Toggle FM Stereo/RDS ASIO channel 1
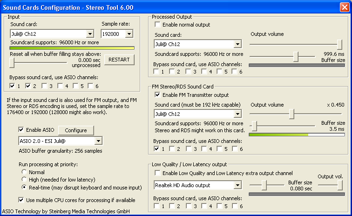 157,148
